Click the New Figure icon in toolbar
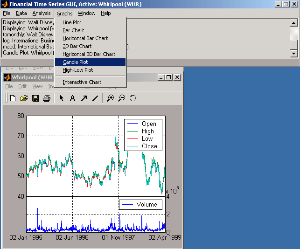300x249 pixels. pyautogui.click(x=13, y=98)
